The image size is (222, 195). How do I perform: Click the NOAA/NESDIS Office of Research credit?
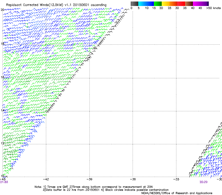177,193
